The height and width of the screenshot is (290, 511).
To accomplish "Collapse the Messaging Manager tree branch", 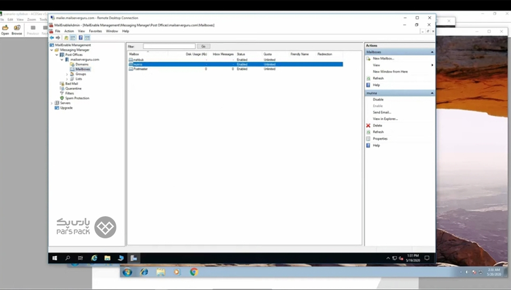I will pyautogui.click(x=52, y=50).
